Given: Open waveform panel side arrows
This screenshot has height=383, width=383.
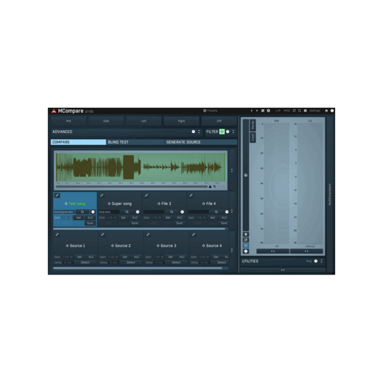Looking at the screenshot, I should pos(232,170).
